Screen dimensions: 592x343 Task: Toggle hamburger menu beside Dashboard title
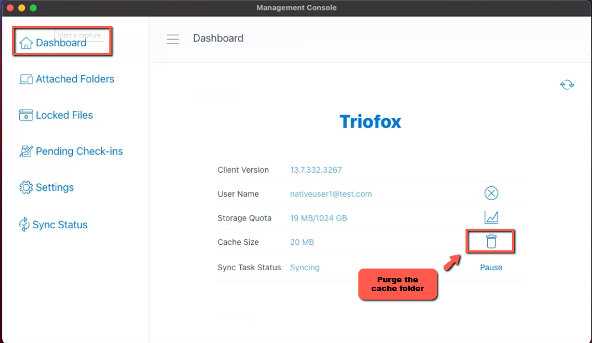point(173,39)
